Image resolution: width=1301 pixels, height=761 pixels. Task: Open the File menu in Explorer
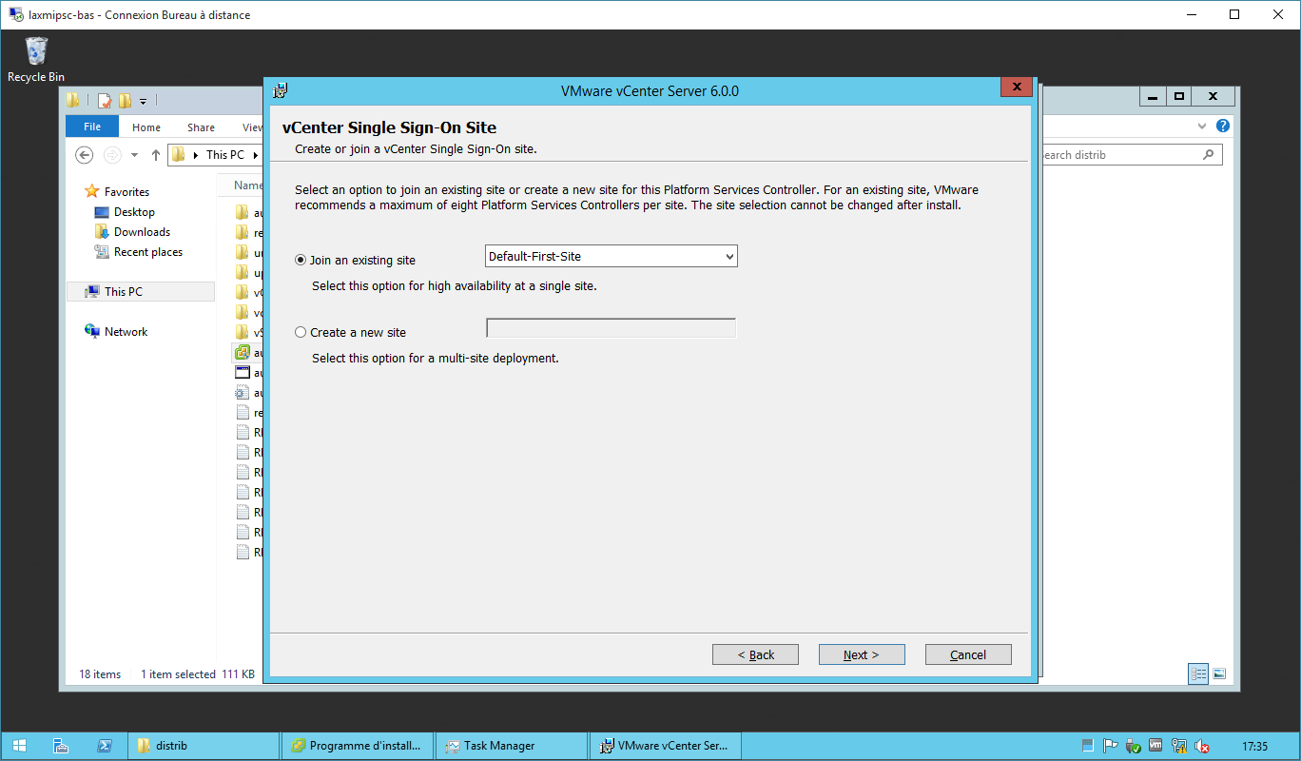92,127
